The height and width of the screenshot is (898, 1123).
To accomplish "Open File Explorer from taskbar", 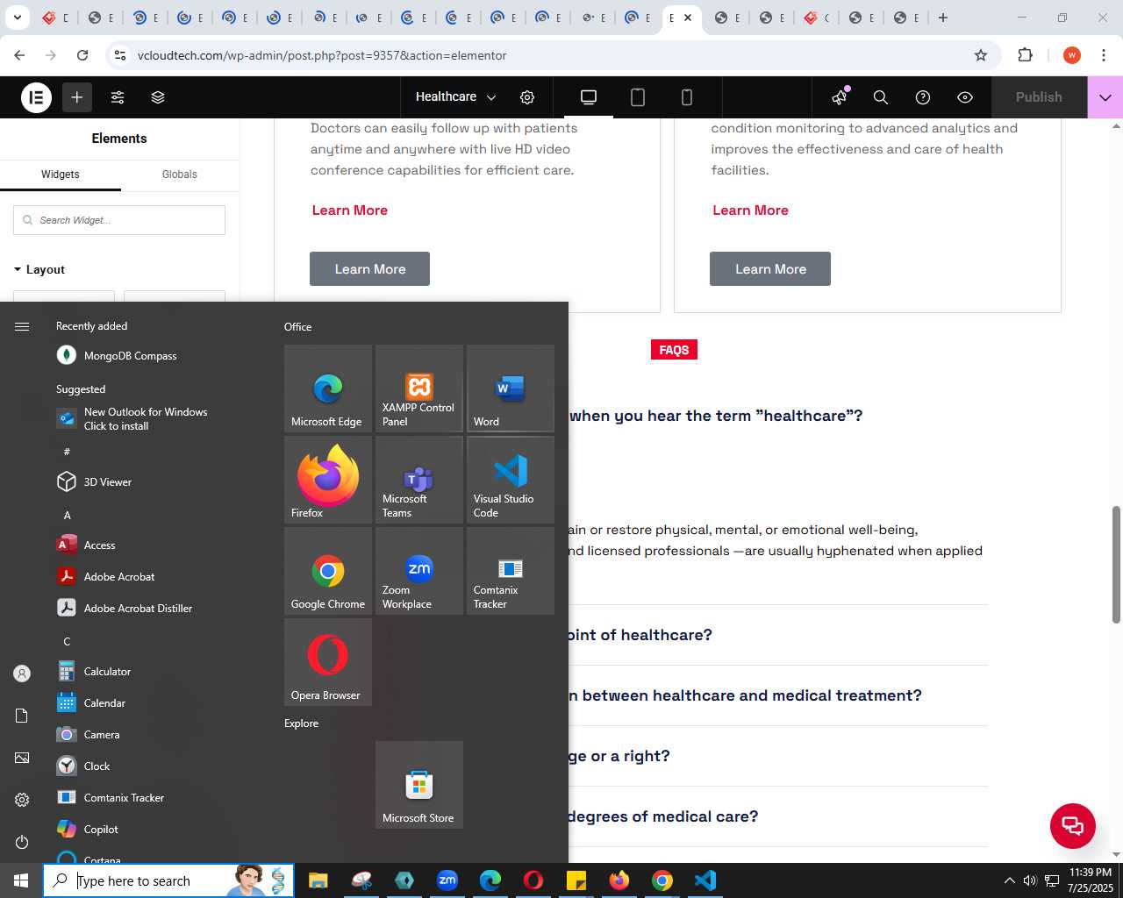I will pos(318,880).
